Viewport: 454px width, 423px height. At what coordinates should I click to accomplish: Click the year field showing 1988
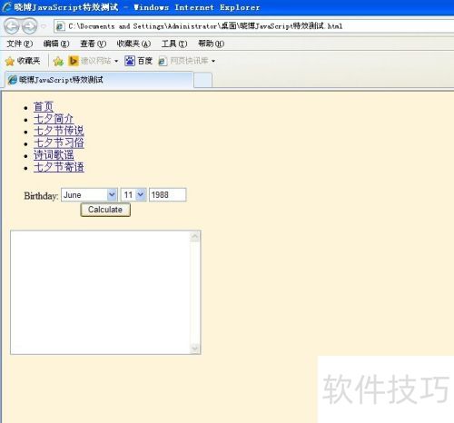tap(168, 194)
